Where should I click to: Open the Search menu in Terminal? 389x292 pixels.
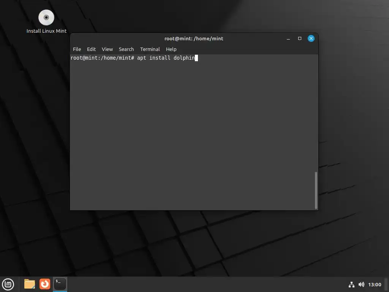(x=126, y=49)
